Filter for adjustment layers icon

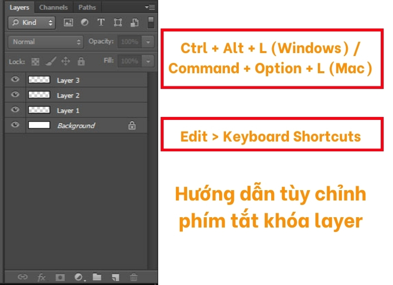(84, 22)
